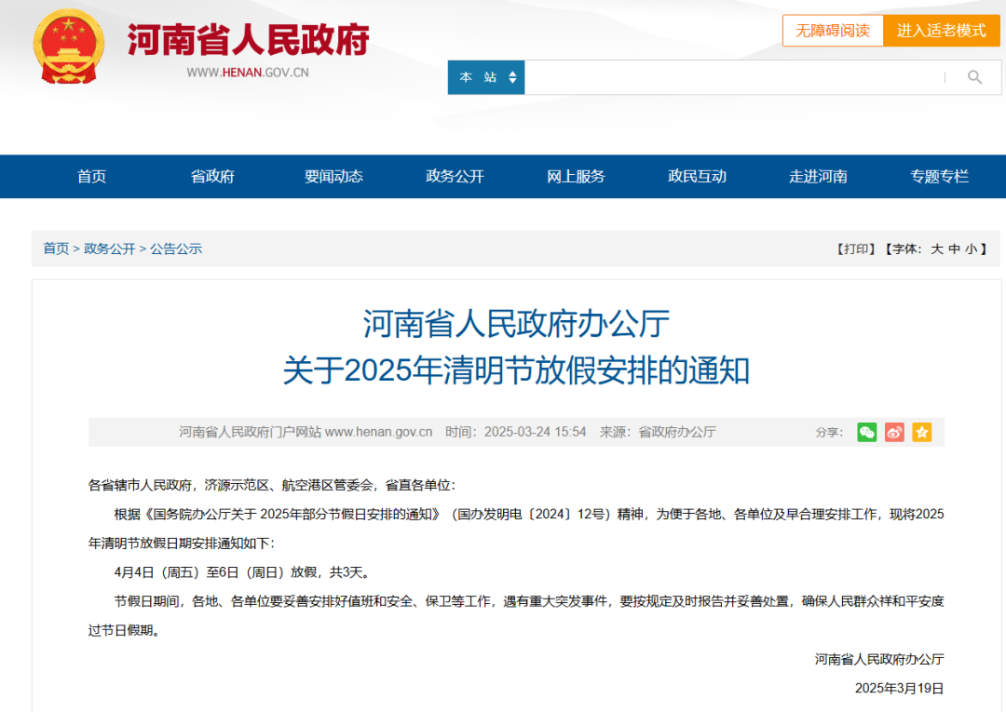Set font size to 大 (large)
This screenshot has height=712, width=1006.
tap(937, 249)
